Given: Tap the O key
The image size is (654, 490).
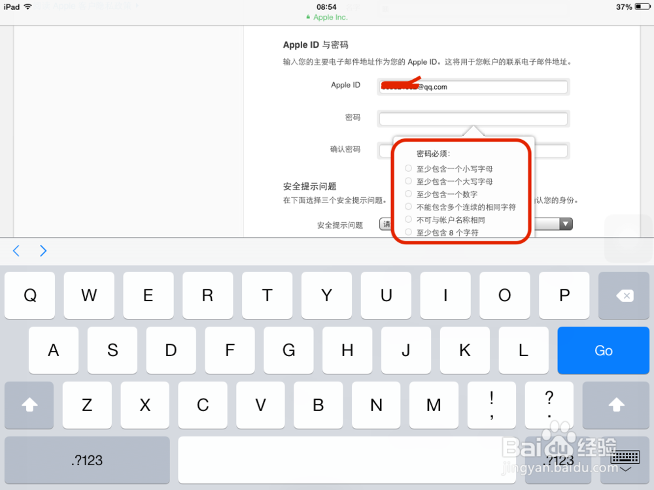Looking at the screenshot, I should pos(505,295).
